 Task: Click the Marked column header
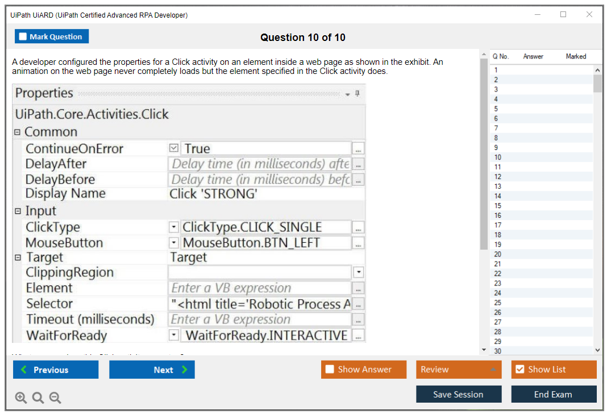pyautogui.click(x=576, y=56)
